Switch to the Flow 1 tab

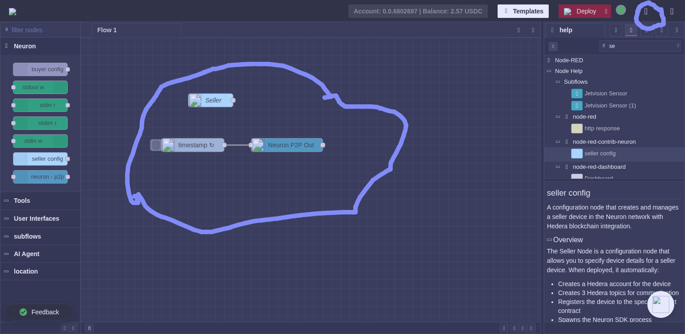pos(136,30)
